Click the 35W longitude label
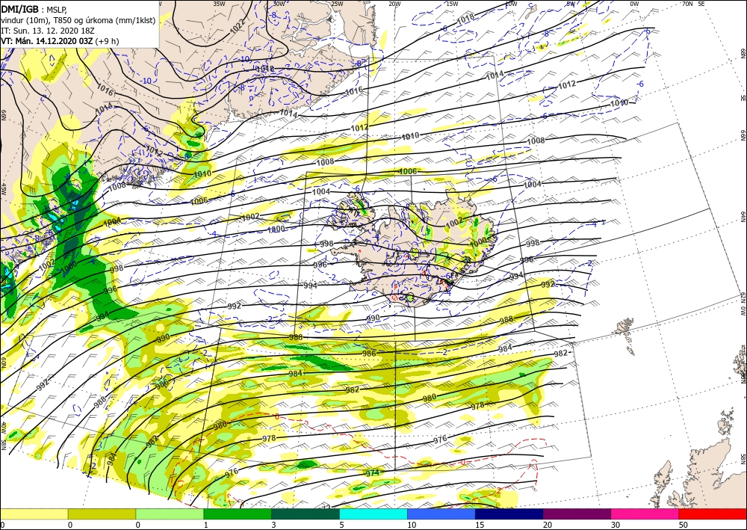 click(x=219, y=4)
